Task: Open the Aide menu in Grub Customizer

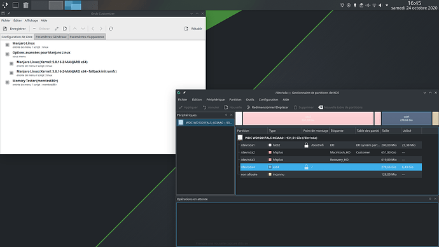Action: [x=44, y=20]
